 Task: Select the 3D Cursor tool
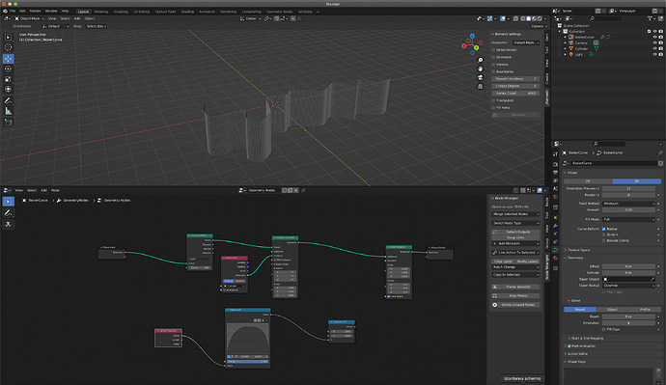[8, 47]
